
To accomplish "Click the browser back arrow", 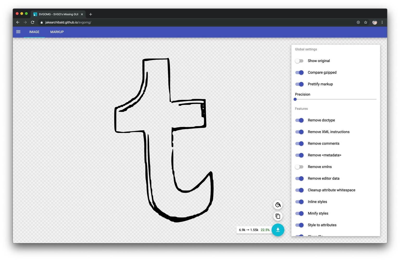I will 18,22.
